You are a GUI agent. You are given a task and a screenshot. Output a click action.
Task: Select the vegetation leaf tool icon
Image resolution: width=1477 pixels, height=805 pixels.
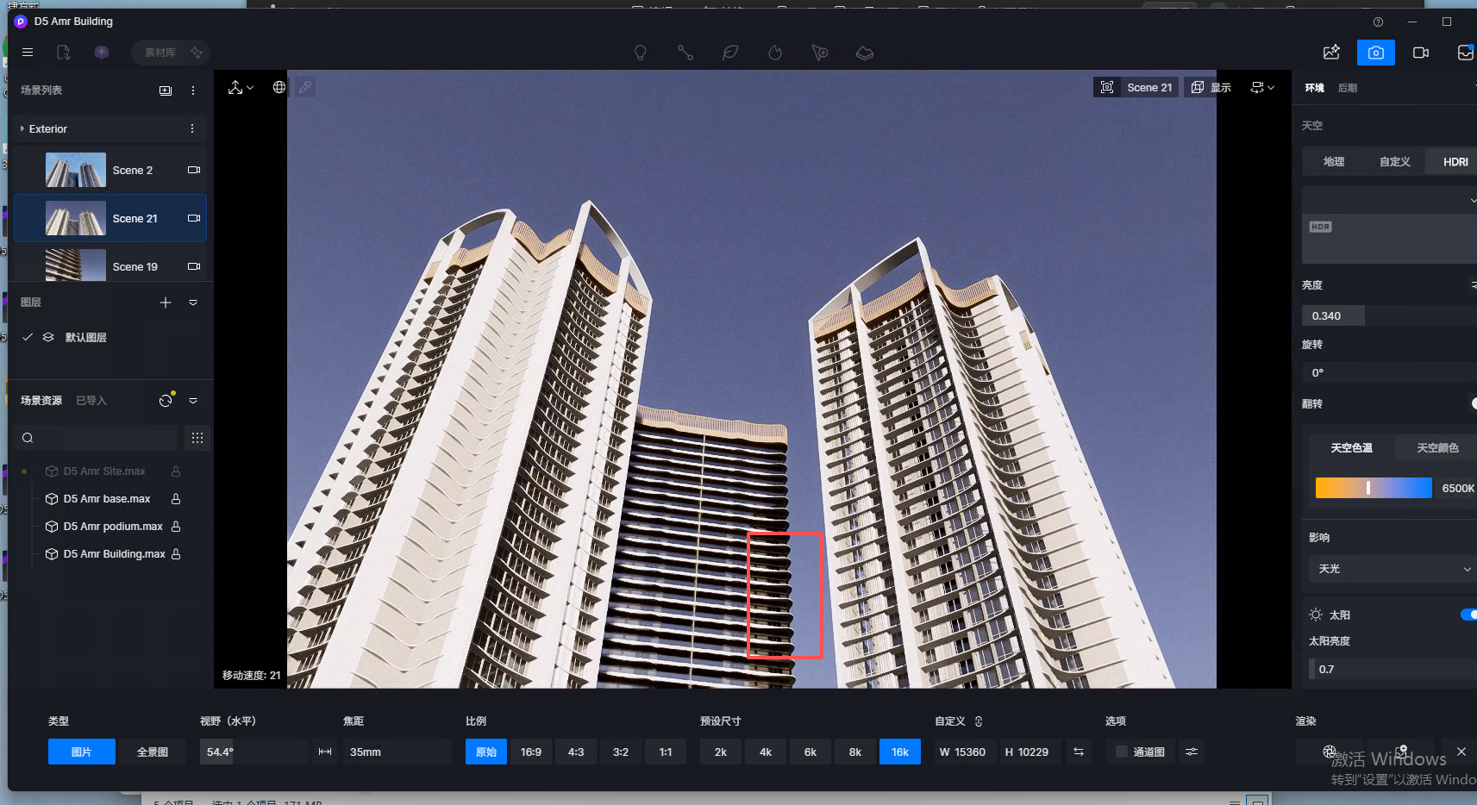[x=730, y=53]
